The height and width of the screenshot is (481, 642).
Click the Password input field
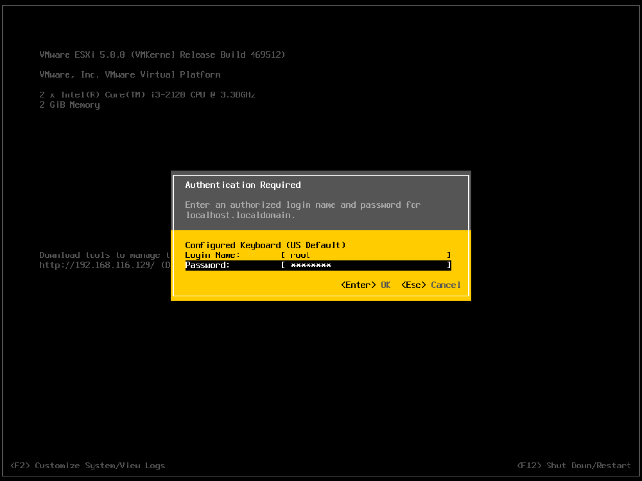(367, 265)
